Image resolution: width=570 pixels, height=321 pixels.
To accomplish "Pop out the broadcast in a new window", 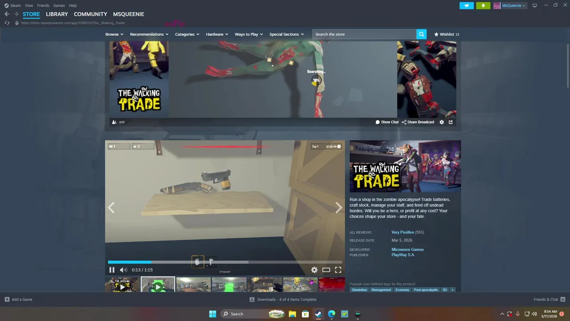I will (451, 122).
